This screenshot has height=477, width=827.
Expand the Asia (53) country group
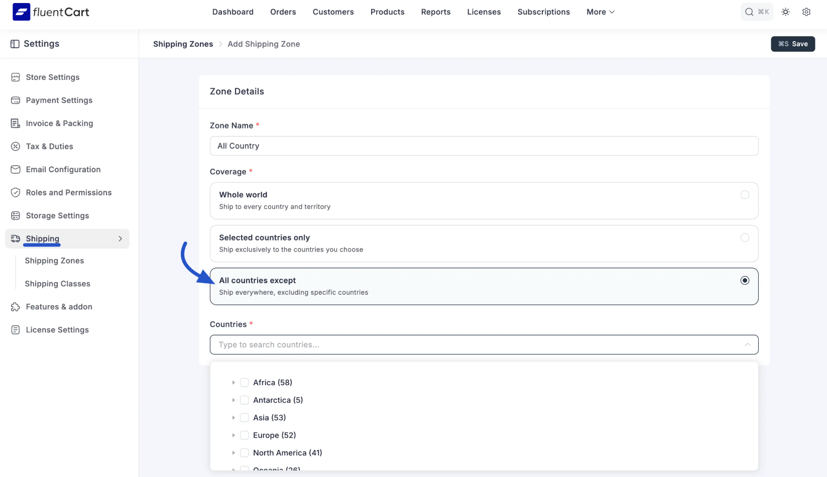tap(233, 418)
